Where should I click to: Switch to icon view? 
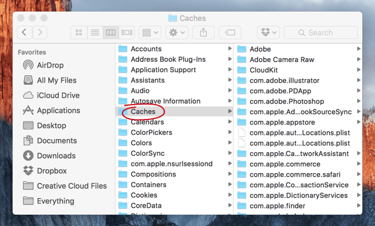pyautogui.click(x=79, y=32)
